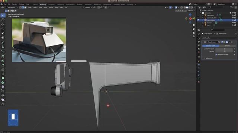Enable edge select mode

(23, 7)
